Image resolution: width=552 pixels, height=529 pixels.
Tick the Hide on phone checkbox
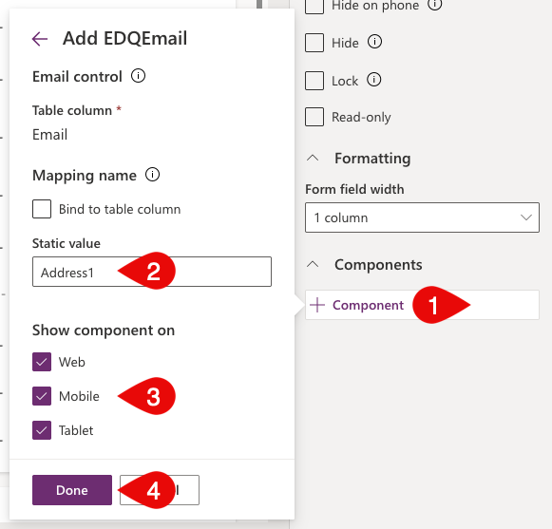(x=314, y=6)
